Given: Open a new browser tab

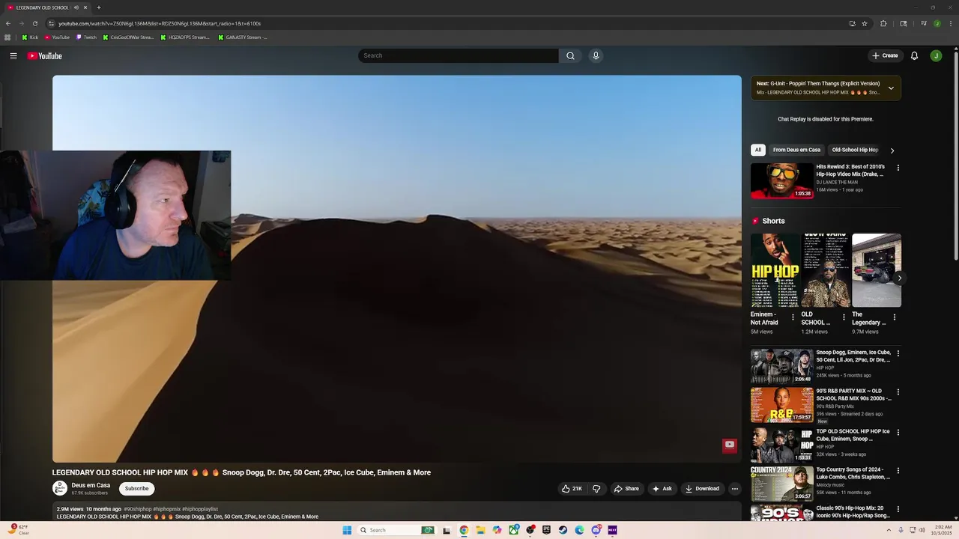Looking at the screenshot, I should [98, 7].
